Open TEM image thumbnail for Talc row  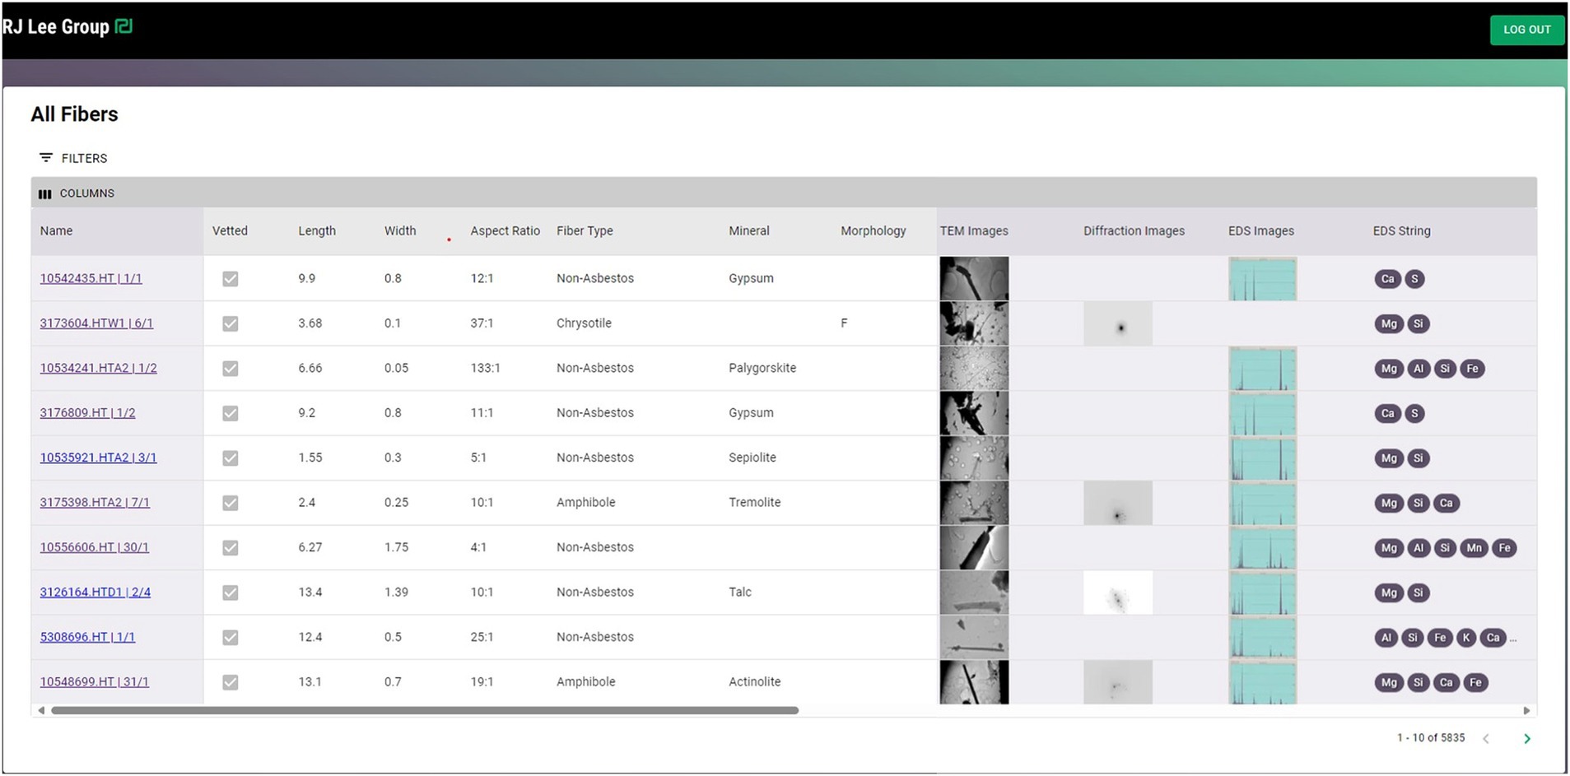pyautogui.click(x=974, y=592)
